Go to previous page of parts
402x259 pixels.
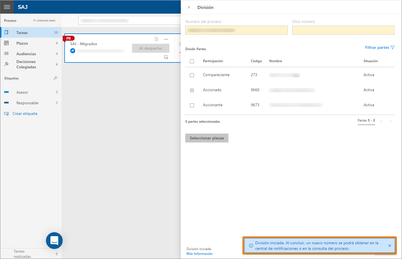pos(382,121)
